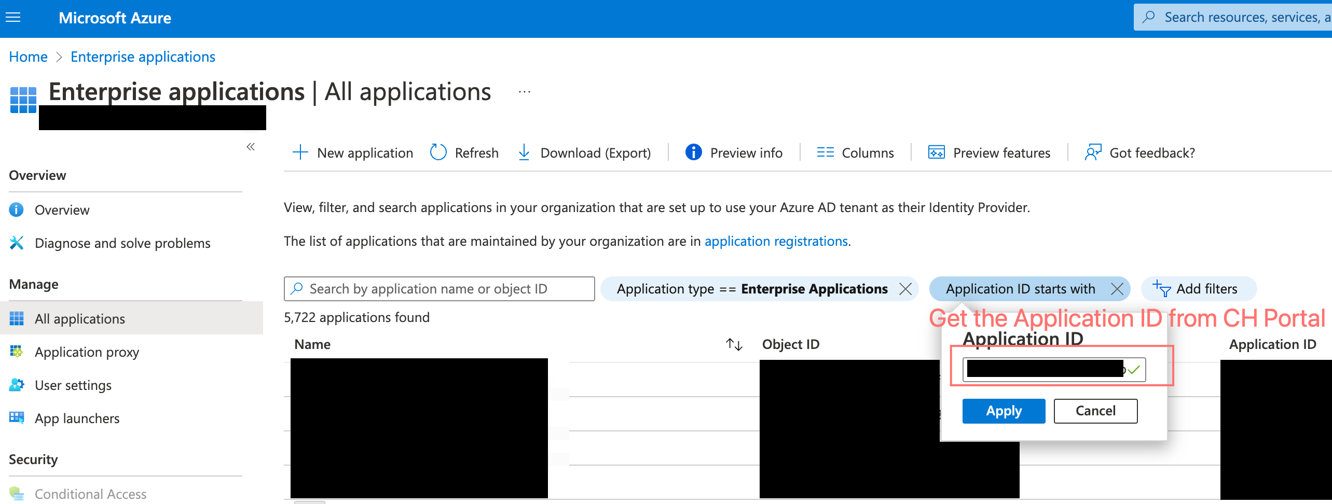The height and width of the screenshot is (504, 1332).
Task: Collapse the left navigation pane
Action: 251,147
